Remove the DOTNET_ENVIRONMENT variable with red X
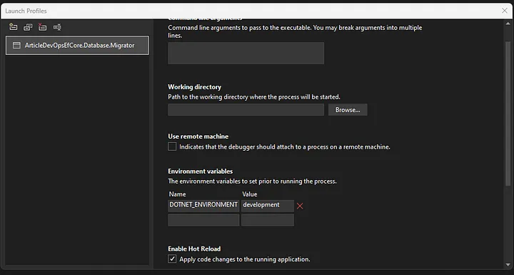Image resolution: width=514 pixels, height=275 pixels. pos(300,206)
